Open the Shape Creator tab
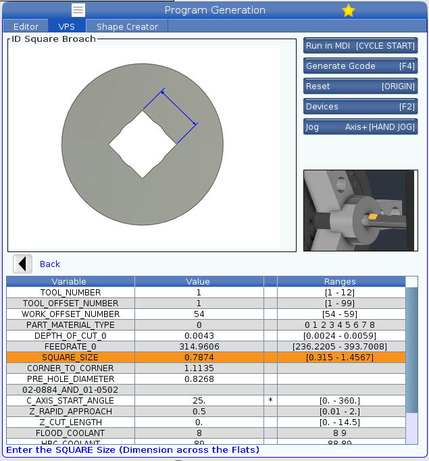 (x=127, y=26)
